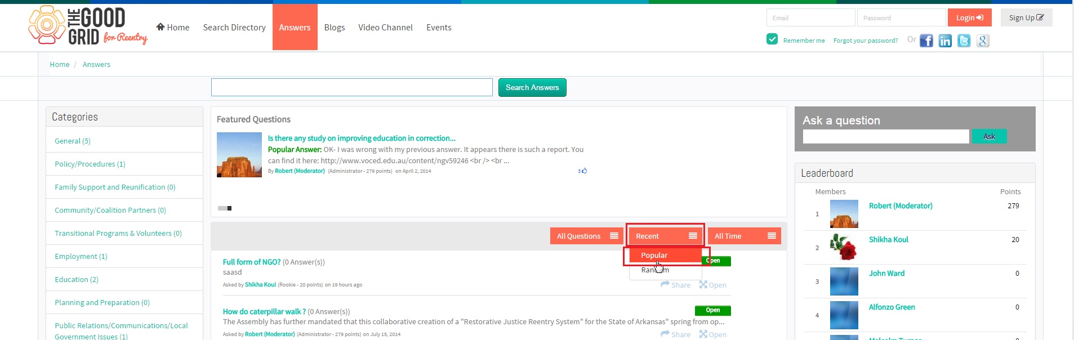
Task: Toggle the Remember me checkbox
Action: pos(772,39)
